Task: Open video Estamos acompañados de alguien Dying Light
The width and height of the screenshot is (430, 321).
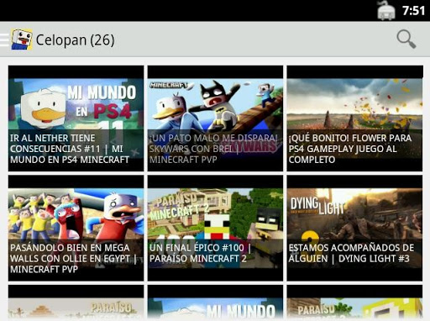Action: [x=354, y=228]
